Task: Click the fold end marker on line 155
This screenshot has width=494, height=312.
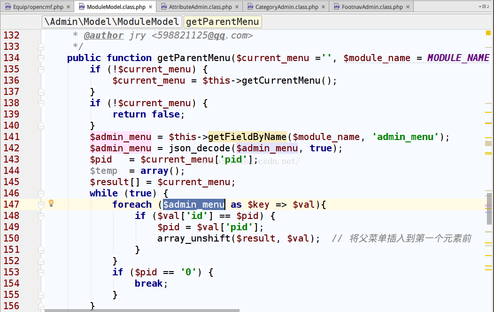Action: (x=41, y=295)
